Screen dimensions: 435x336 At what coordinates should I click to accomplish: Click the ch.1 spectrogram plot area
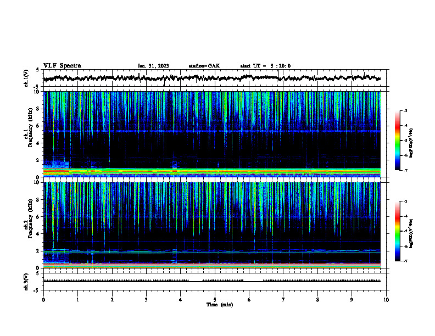click(x=215, y=134)
